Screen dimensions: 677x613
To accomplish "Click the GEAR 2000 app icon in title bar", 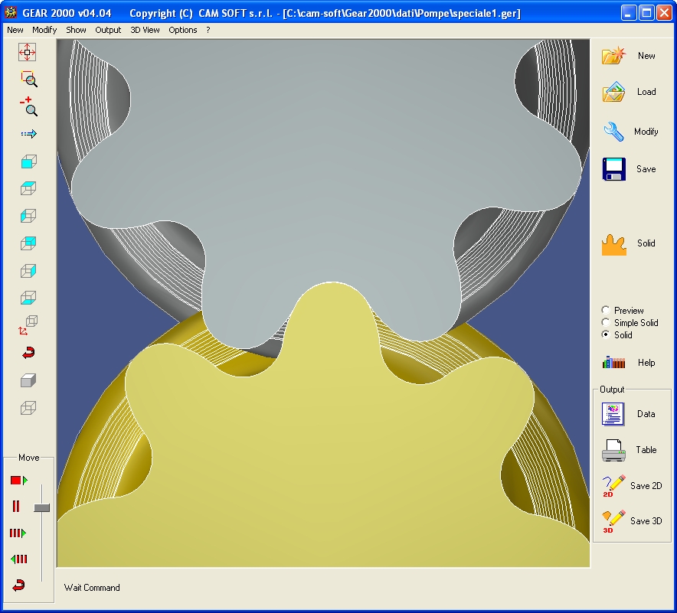I will tap(11, 13).
